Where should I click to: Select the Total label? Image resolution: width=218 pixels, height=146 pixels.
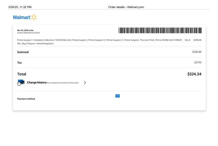tap(22, 74)
